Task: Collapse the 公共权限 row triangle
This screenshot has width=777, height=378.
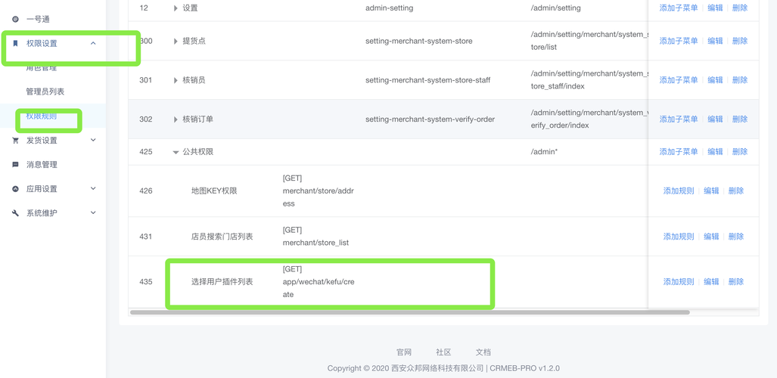Action: 176,152
